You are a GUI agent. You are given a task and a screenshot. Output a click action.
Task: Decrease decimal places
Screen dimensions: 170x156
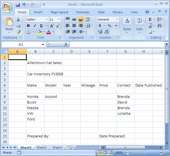pos(106,32)
